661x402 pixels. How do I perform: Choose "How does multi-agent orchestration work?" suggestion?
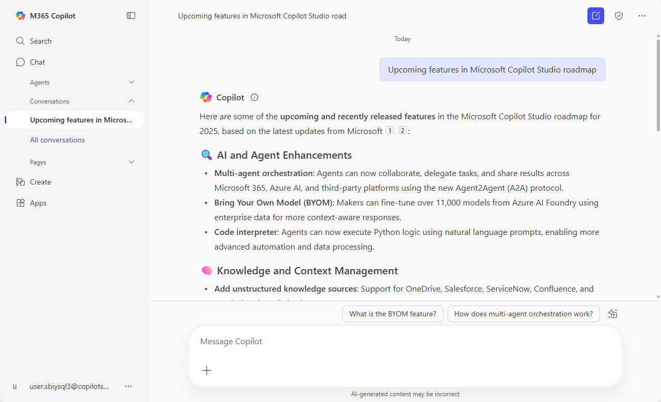pos(523,314)
